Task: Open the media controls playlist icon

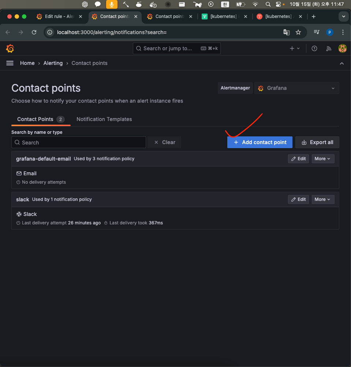Action: (x=317, y=32)
